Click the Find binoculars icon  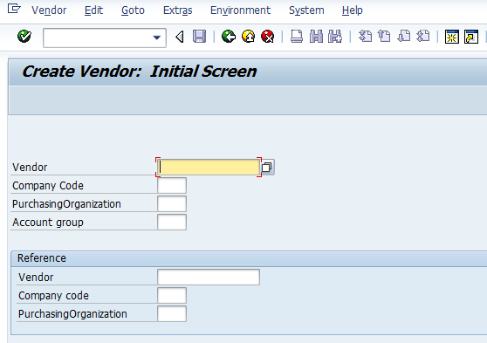pyautogui.click(x=316, y=37)
